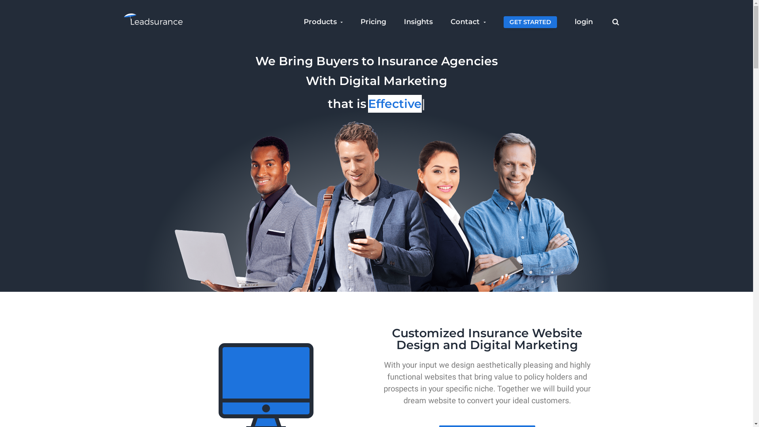Select the Insights menu item
Screen dimensions: 759x427
coord(418,22)
